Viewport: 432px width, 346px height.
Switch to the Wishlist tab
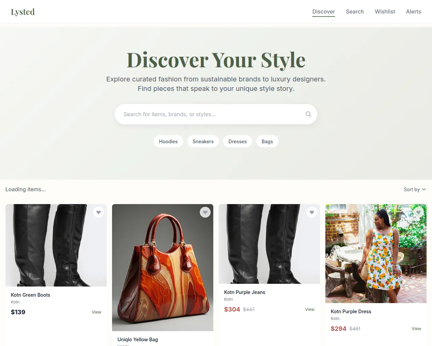click(385, 11)
